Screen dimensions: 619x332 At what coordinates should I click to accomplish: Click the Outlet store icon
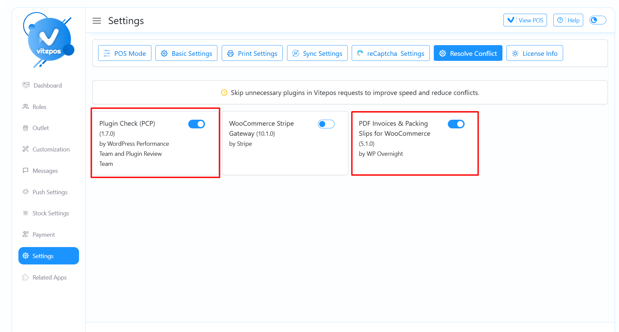pyautogui.click(x=25, y=128)
